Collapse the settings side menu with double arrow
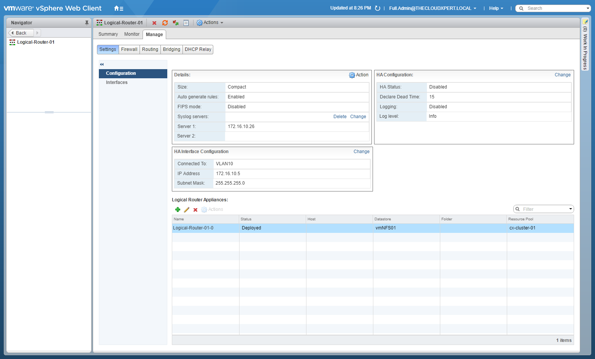 pos(102,64)
